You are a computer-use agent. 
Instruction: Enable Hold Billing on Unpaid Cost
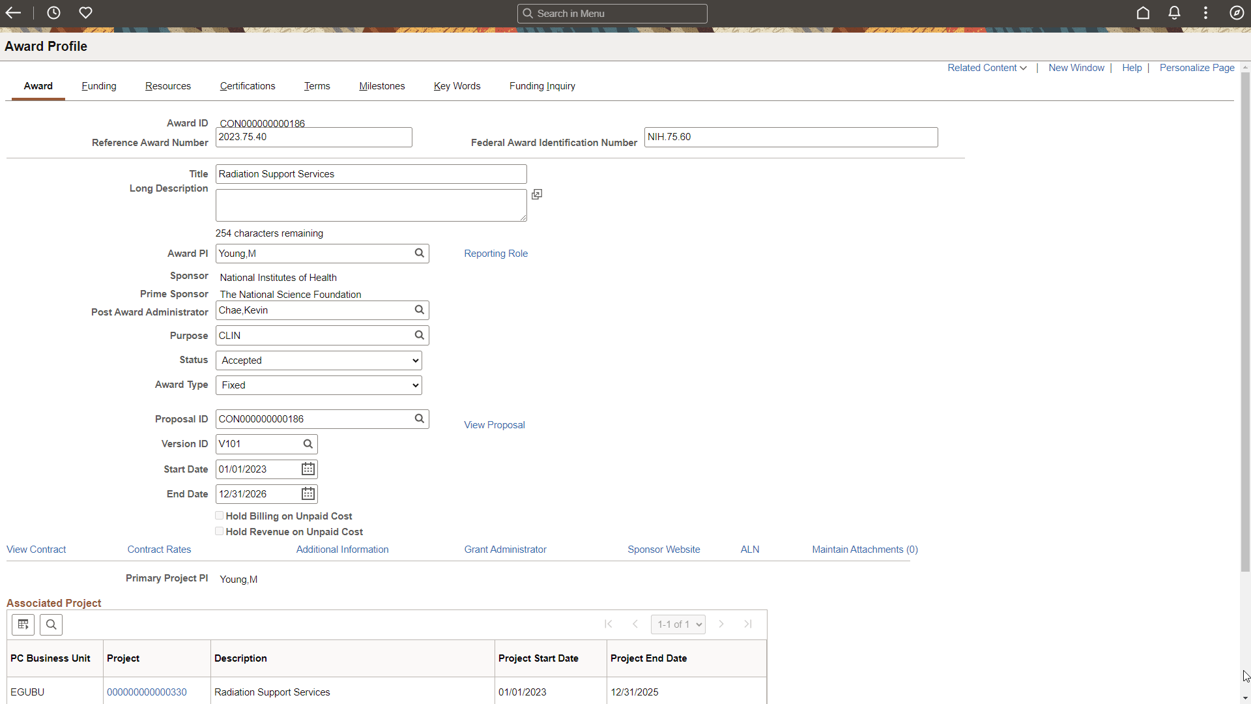point(219,515)
